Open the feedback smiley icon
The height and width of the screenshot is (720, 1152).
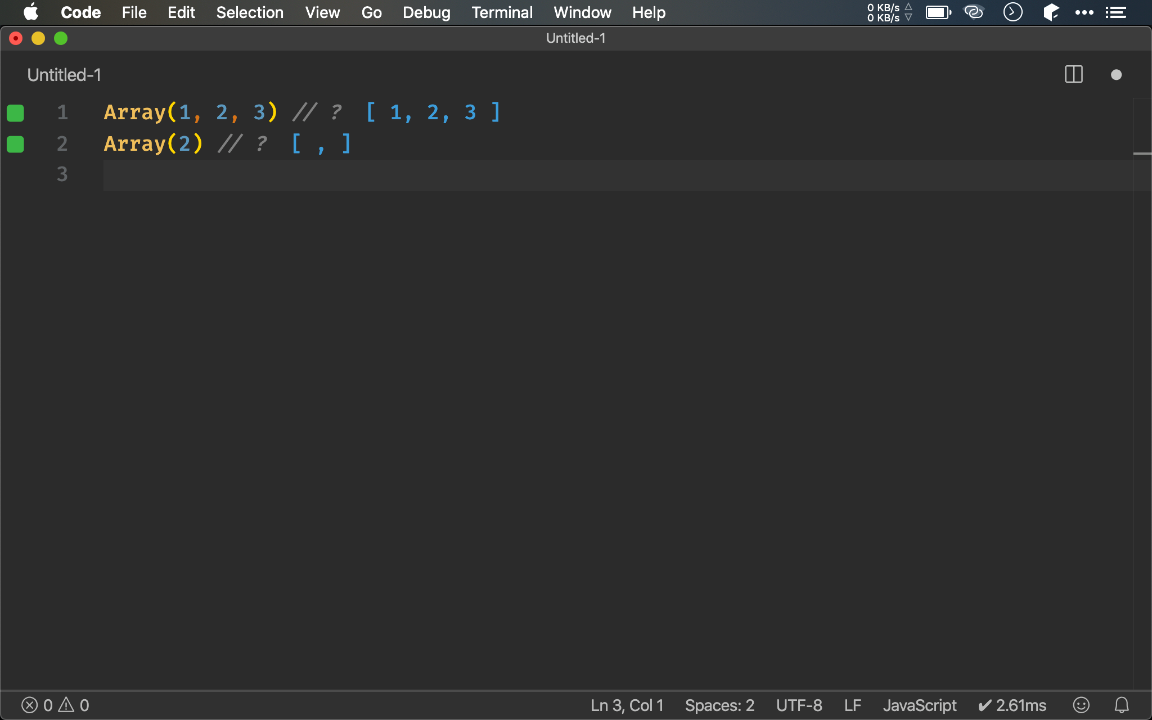coord(1081,705)
